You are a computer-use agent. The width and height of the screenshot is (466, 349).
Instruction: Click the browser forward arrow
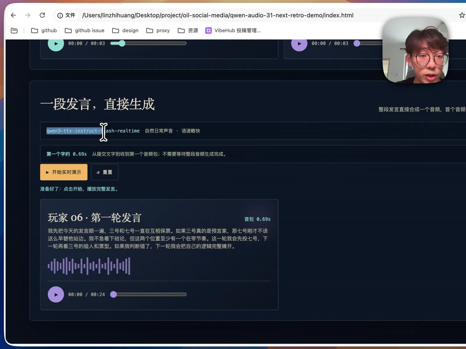(28, 15)
